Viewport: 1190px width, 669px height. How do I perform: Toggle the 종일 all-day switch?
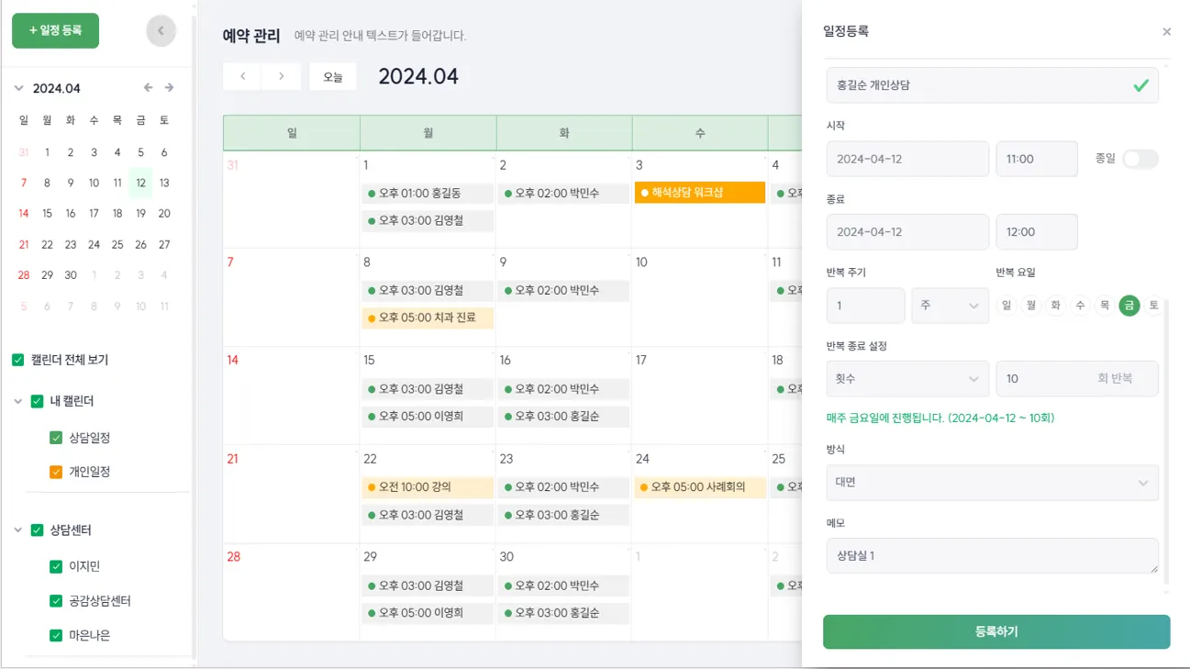[1140, 159]
